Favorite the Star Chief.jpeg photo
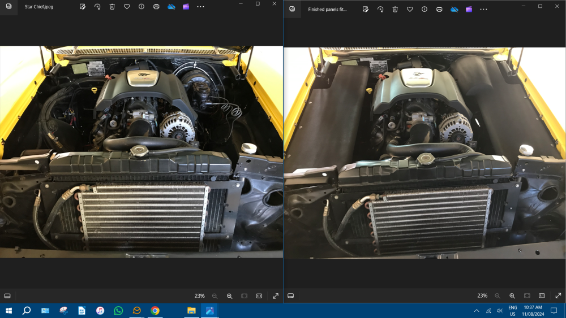Viewport: 566px width, 318px height. click(x=127, y=6)
